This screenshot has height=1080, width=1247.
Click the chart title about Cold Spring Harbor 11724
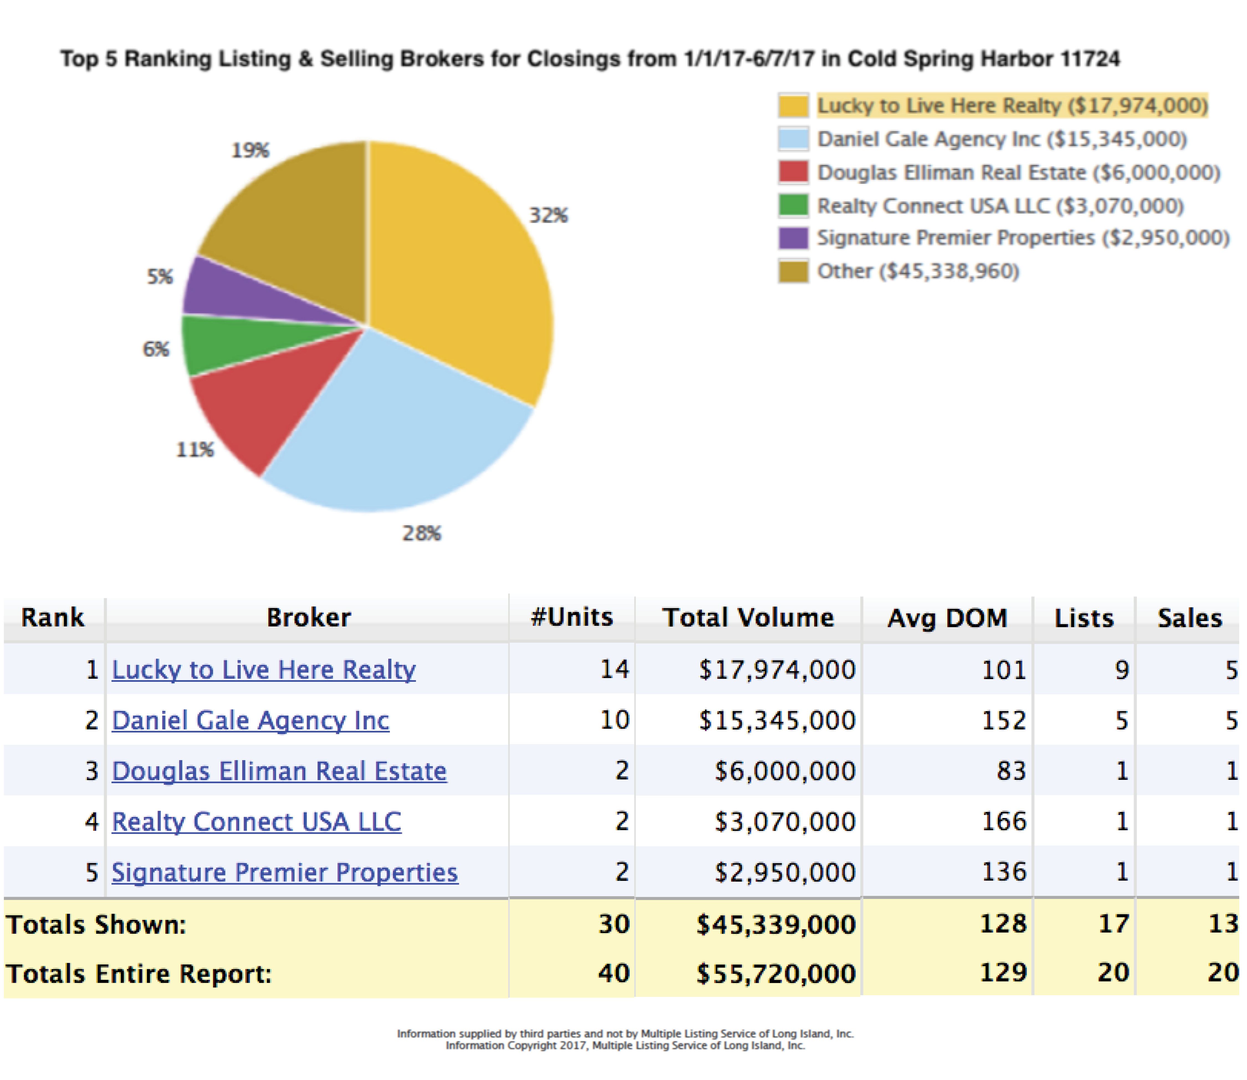coord(590,59)
